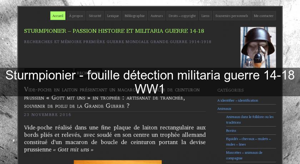300x164 pixels.
Task: Open the A identifier – identification category
Action: (237, 101)
